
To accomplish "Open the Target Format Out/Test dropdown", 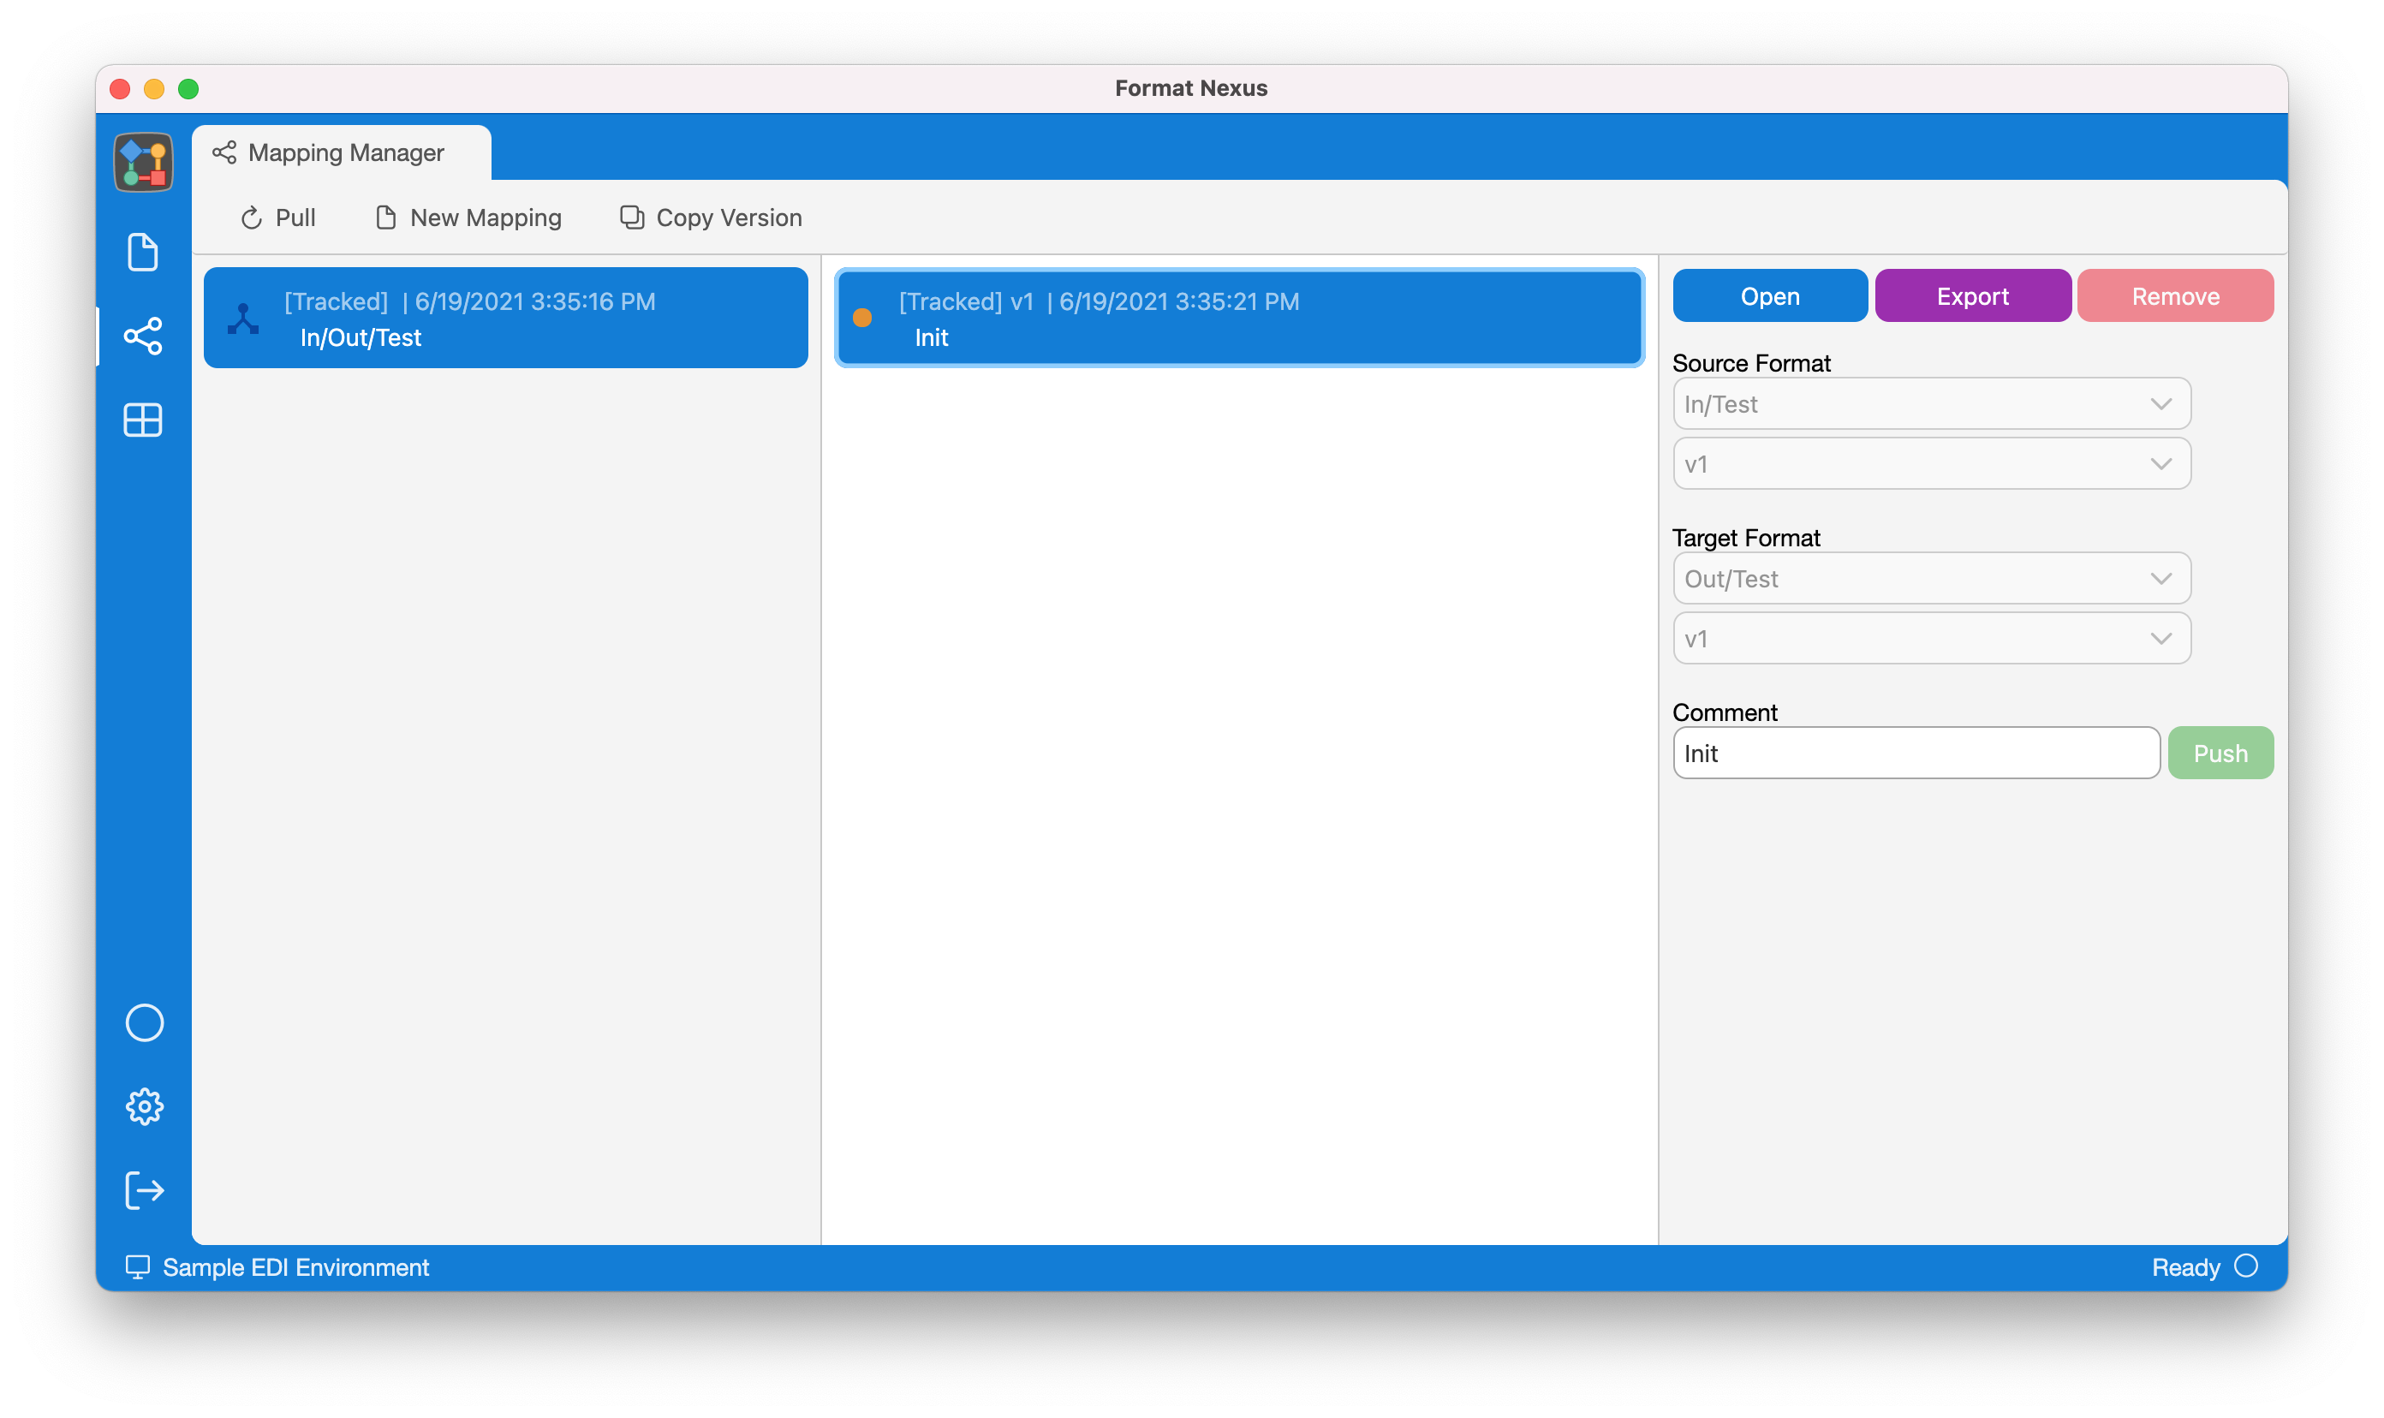I will 1931,579.
